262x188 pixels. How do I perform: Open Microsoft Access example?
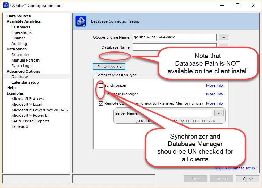pyautogui.click(x=28, y=99)
